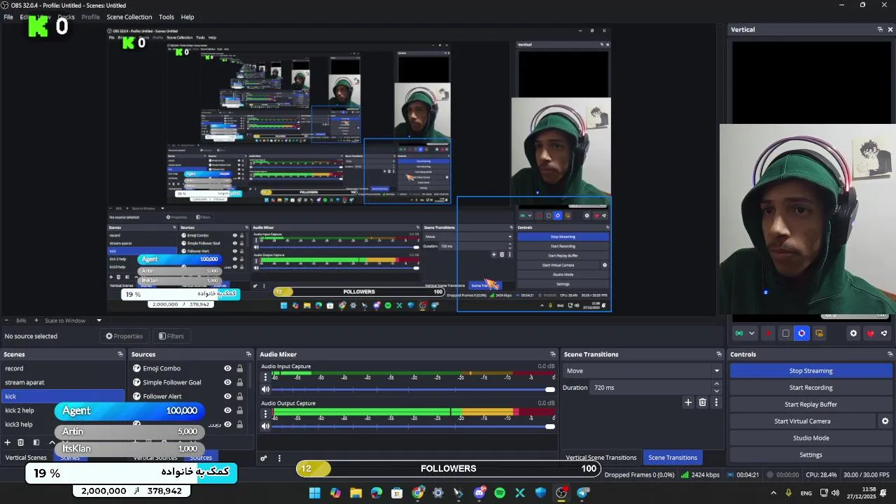This screenshot has height=504, width=896.
Task: Open the Tools menu
Action: [x=166, y=17]
